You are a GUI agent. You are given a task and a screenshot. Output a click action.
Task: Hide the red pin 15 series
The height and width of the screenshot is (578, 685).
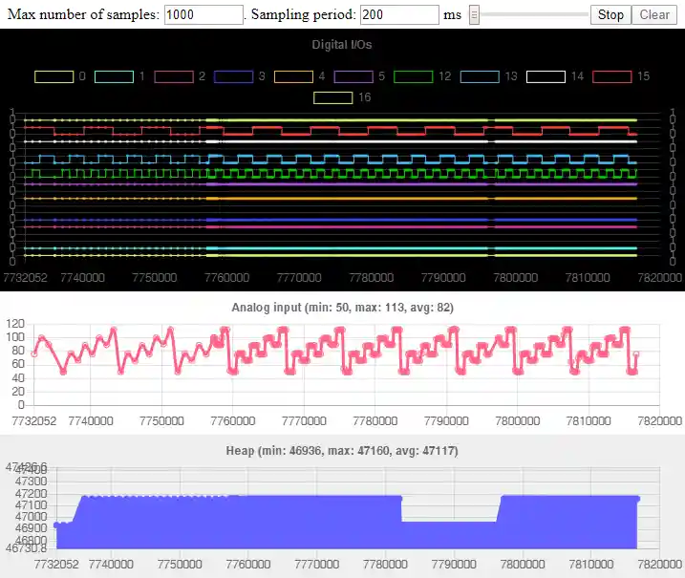(612, 76)
